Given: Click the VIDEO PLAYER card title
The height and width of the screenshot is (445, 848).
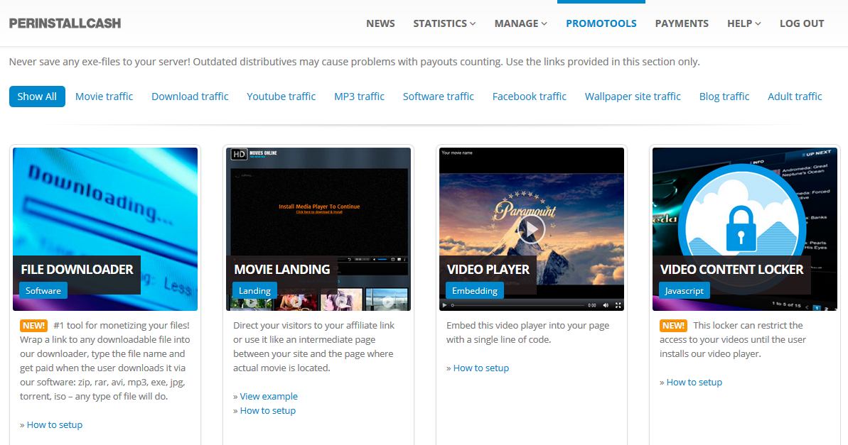Looking at the screenshot, I should [488, 270].
